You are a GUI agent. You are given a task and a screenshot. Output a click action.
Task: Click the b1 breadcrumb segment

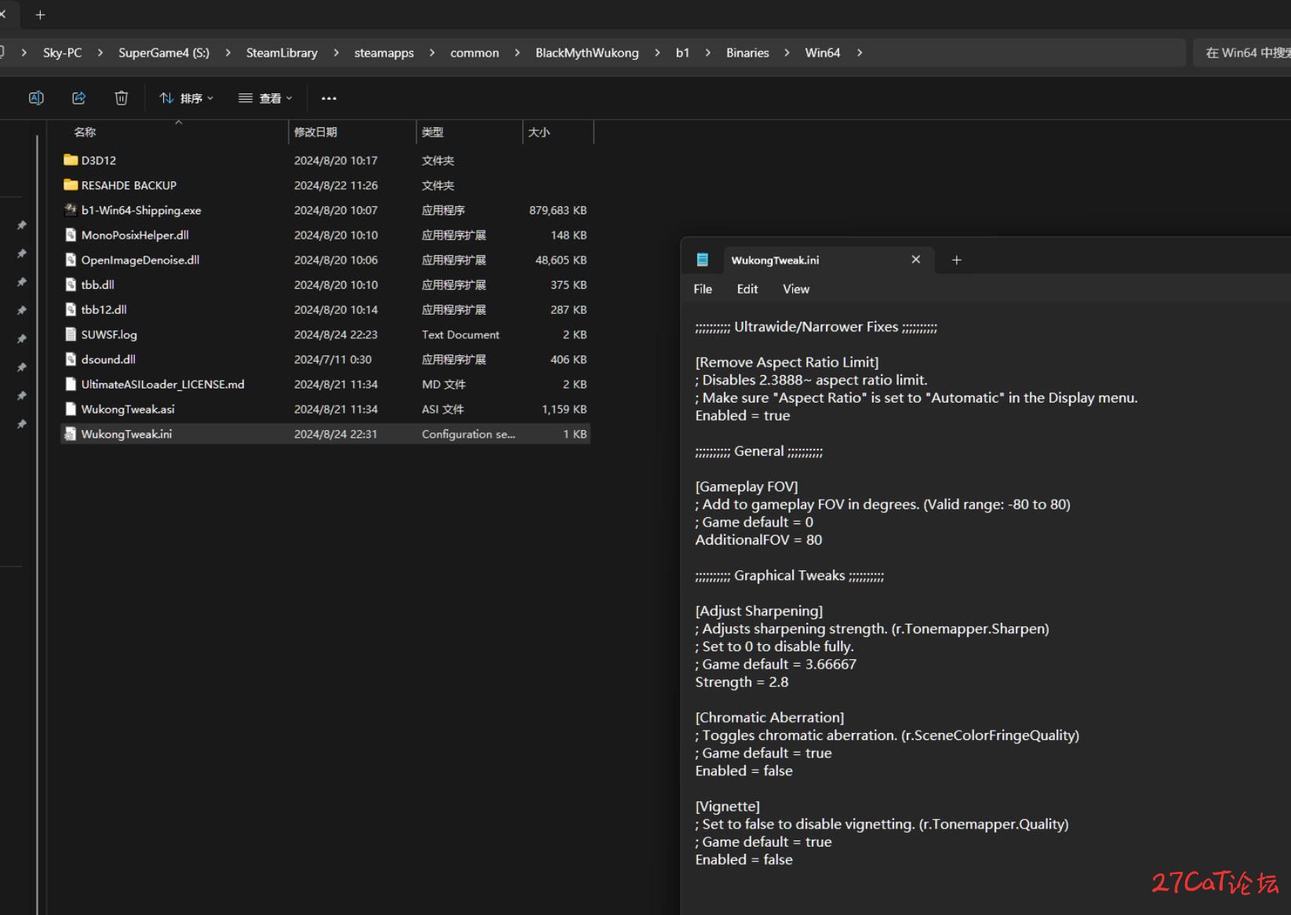click(x=682, y=53)
